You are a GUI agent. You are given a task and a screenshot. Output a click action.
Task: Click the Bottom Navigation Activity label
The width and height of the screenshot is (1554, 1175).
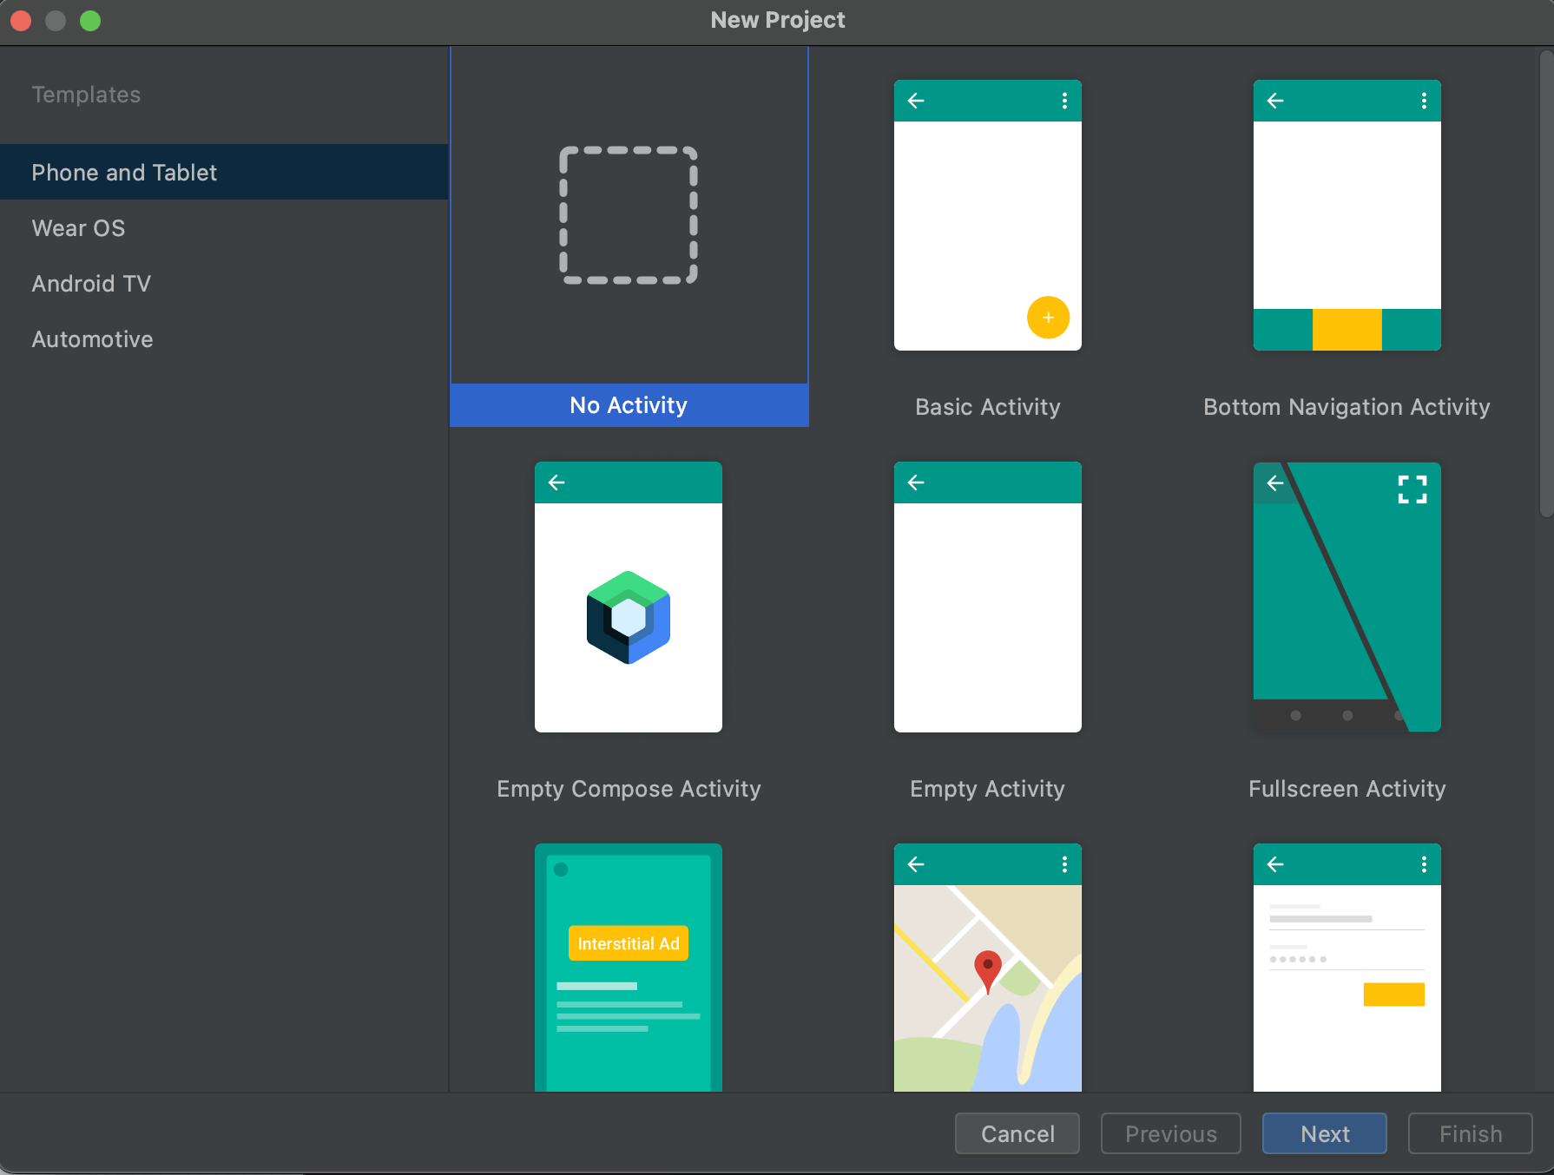click(x=1347, y=407)
